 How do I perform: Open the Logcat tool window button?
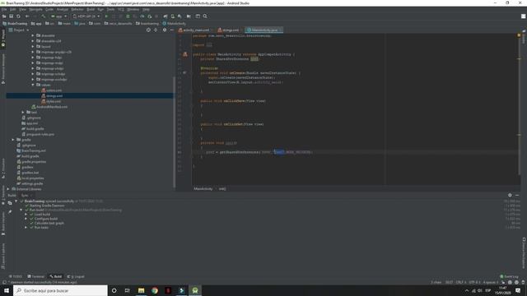click(x=76, y=276)
